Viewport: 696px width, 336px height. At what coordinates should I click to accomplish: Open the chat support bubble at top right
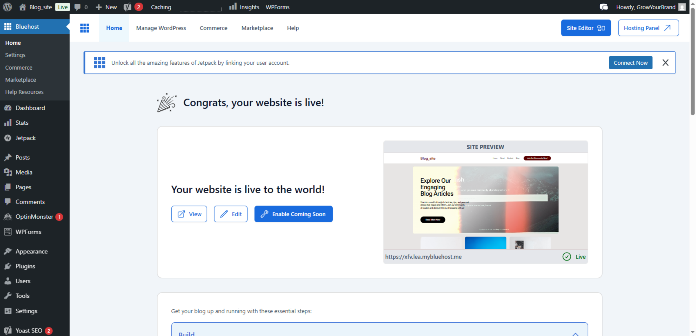[x=603, y=7]
